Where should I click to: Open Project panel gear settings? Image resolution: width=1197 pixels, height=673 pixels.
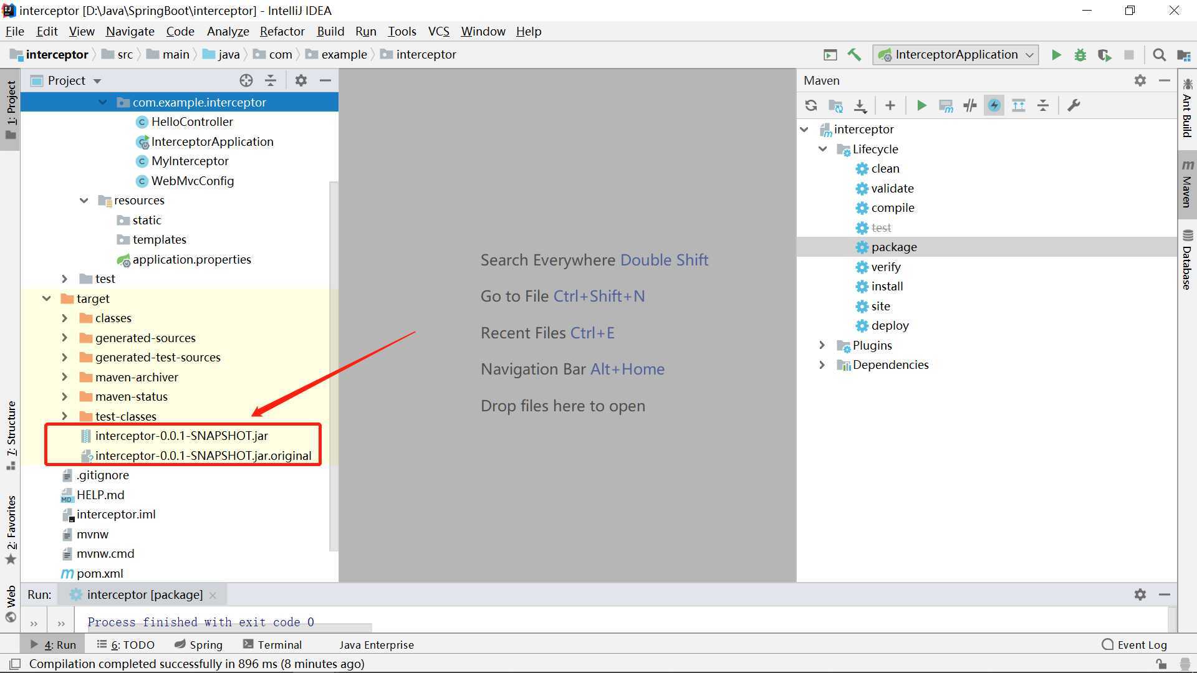(x=301, y=80)
